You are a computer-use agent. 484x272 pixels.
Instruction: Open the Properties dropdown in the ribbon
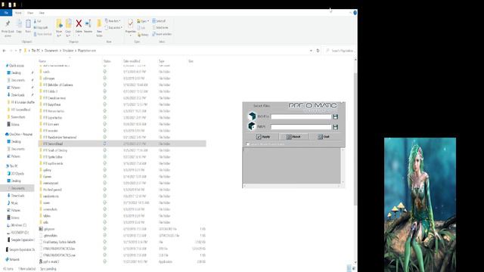click(130, 36)
